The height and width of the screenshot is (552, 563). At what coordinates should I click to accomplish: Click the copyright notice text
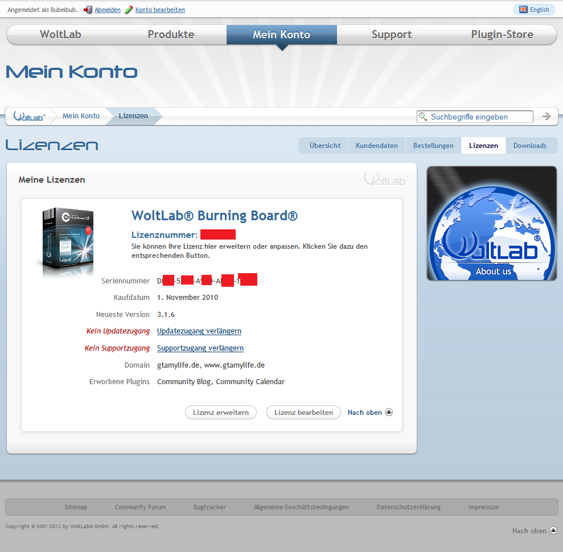(82, 526)
